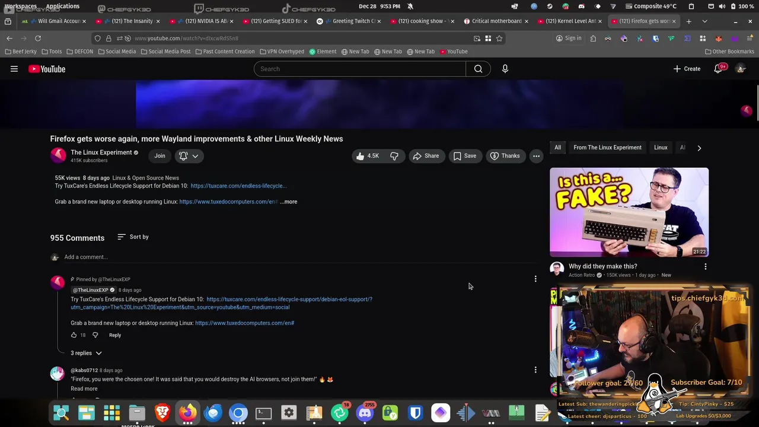Open the terminal from the dock
Image resolution: width=759 pixels, height=427 pixels.
coord(263,413)
